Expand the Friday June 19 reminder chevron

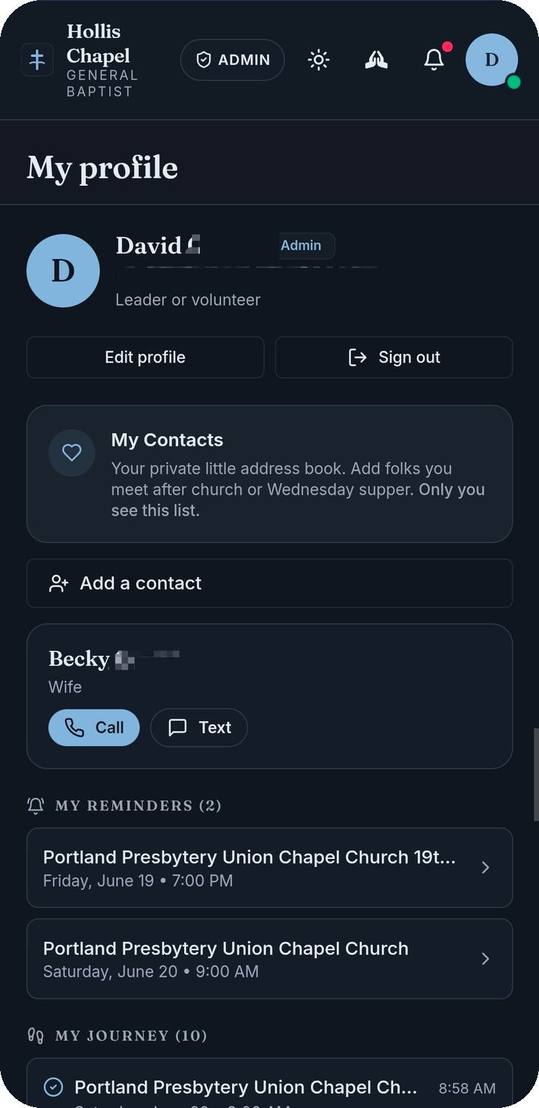(485, 868)
